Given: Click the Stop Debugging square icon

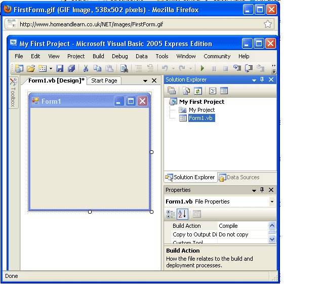Looking at the screenshot, I should click(225, 68).
